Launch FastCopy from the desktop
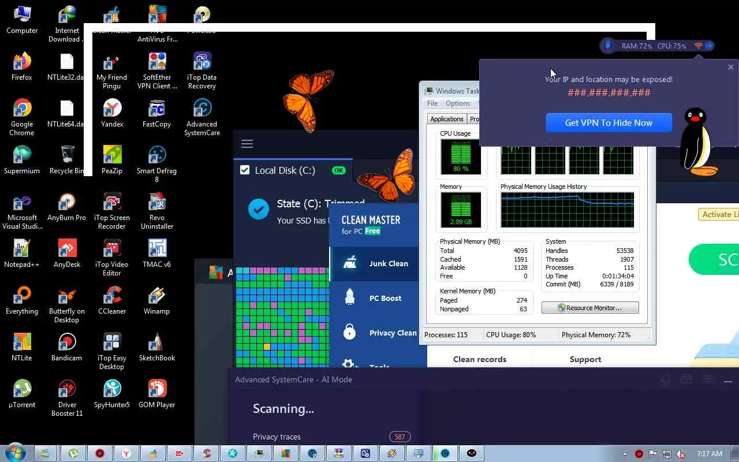Image resolution: width=739 pixels, height=462 pixels. pos(157,114)
